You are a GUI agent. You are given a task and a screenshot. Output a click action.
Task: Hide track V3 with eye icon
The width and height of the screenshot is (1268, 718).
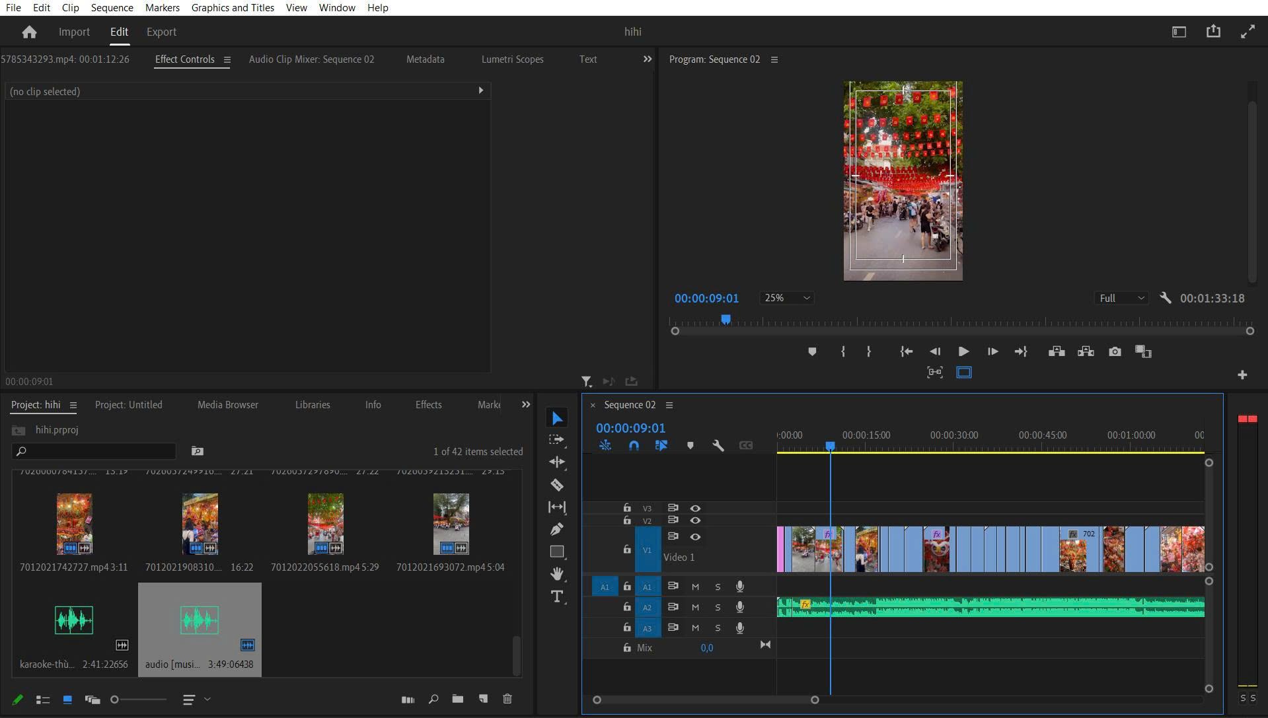(x=695, y=508)
